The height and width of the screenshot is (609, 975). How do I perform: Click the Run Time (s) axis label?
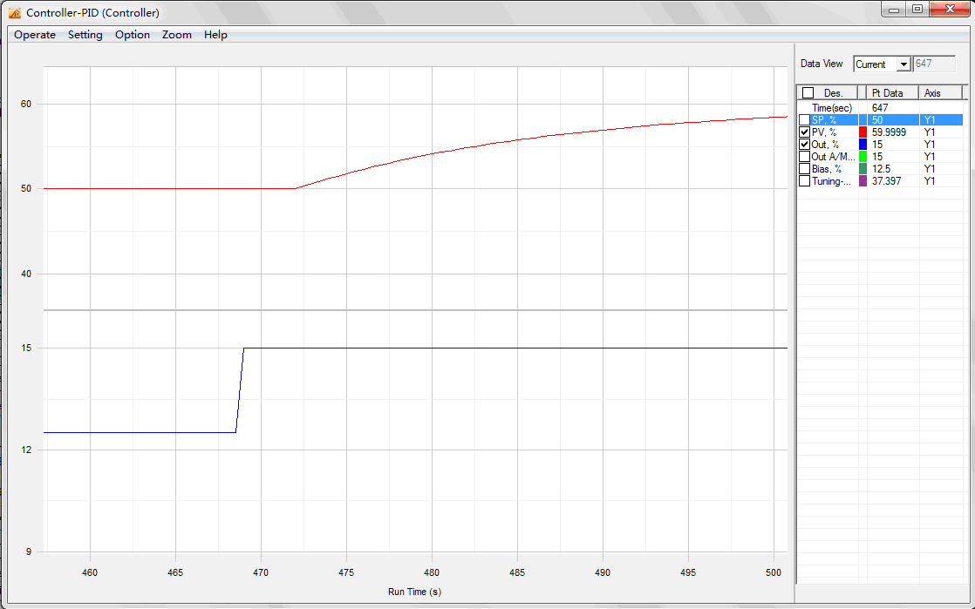point(415,592)
